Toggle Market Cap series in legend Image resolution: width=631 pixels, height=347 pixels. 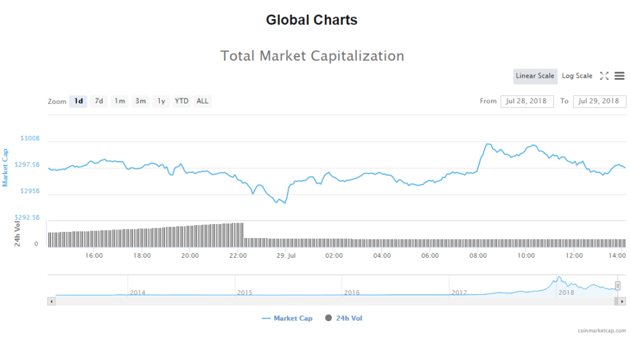point(287,319)
